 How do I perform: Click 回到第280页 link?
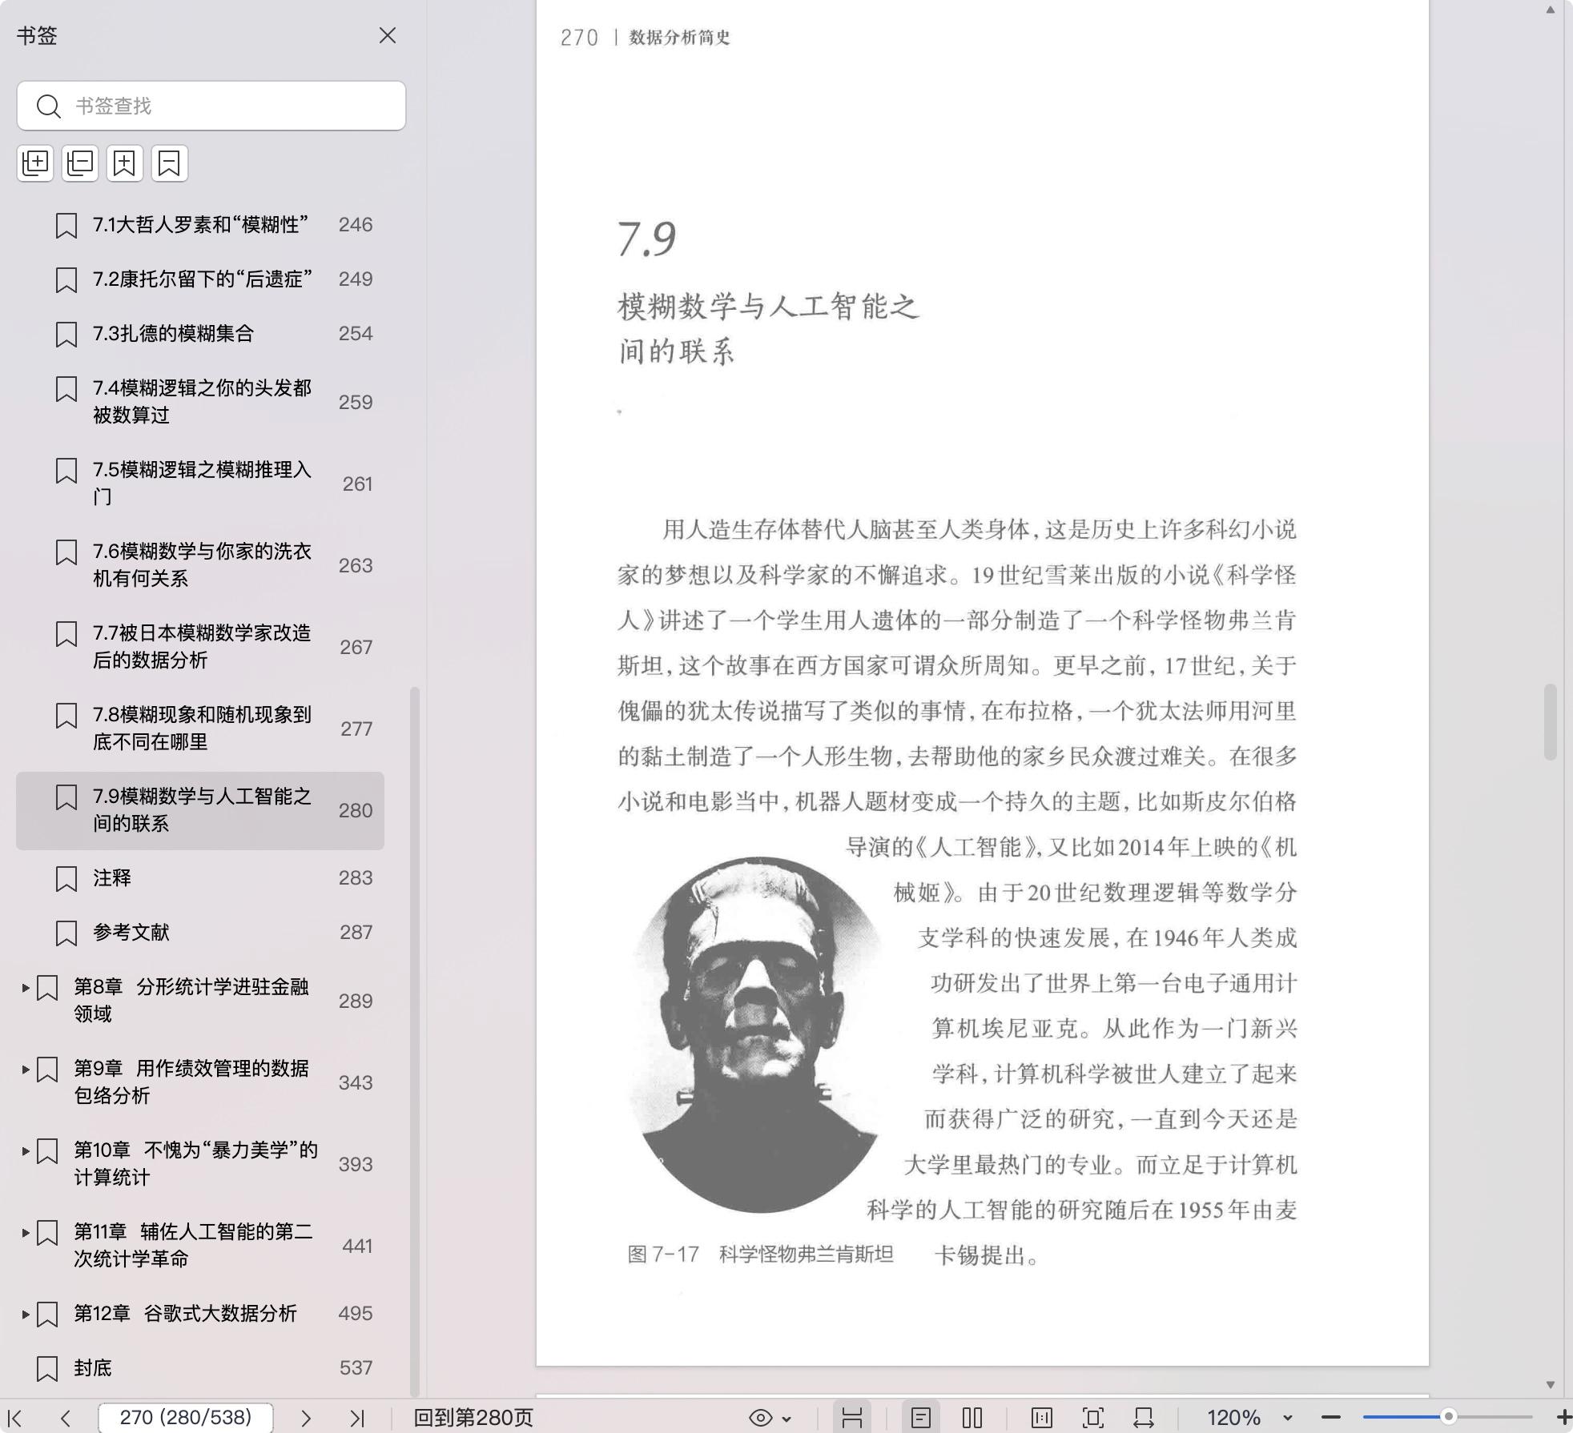tap(473, 1418)
